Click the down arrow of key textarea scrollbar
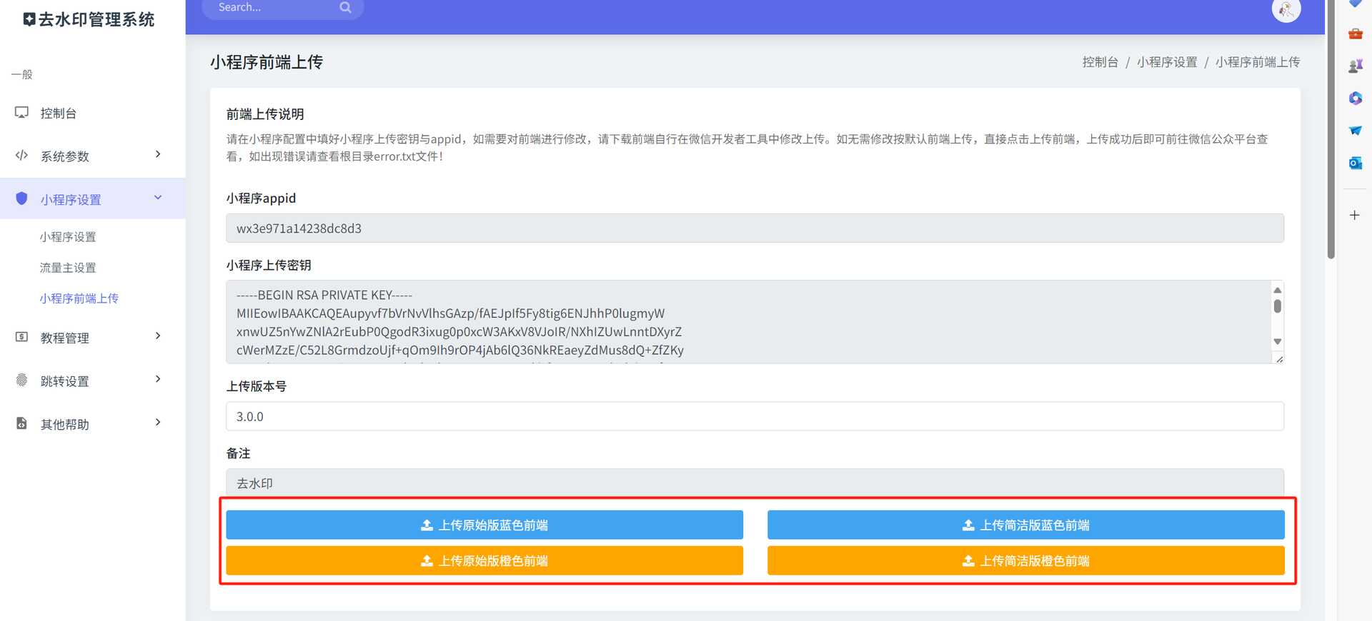Screen dimensions: 1372x621 click(1277, 342)
